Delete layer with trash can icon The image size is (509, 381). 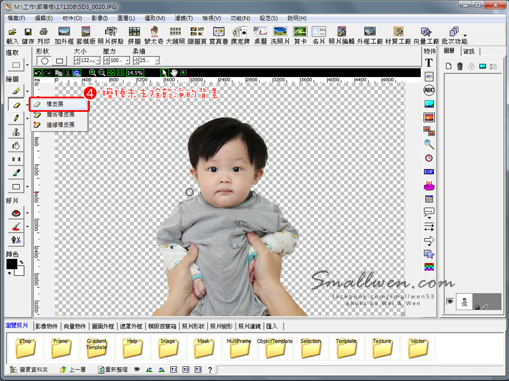460,66
